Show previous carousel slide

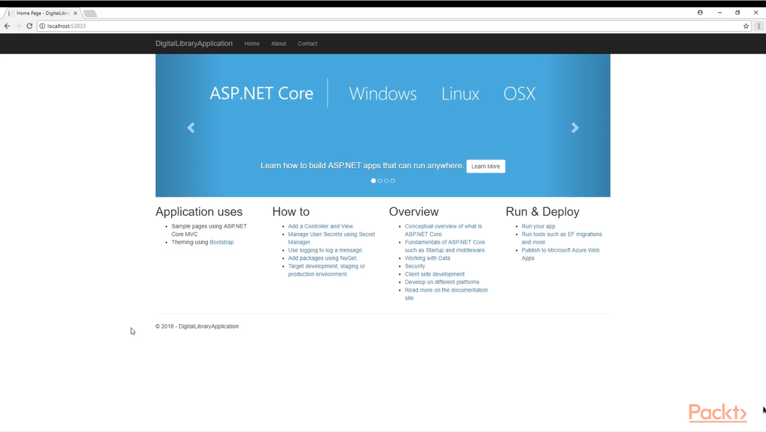pos(191,128)
